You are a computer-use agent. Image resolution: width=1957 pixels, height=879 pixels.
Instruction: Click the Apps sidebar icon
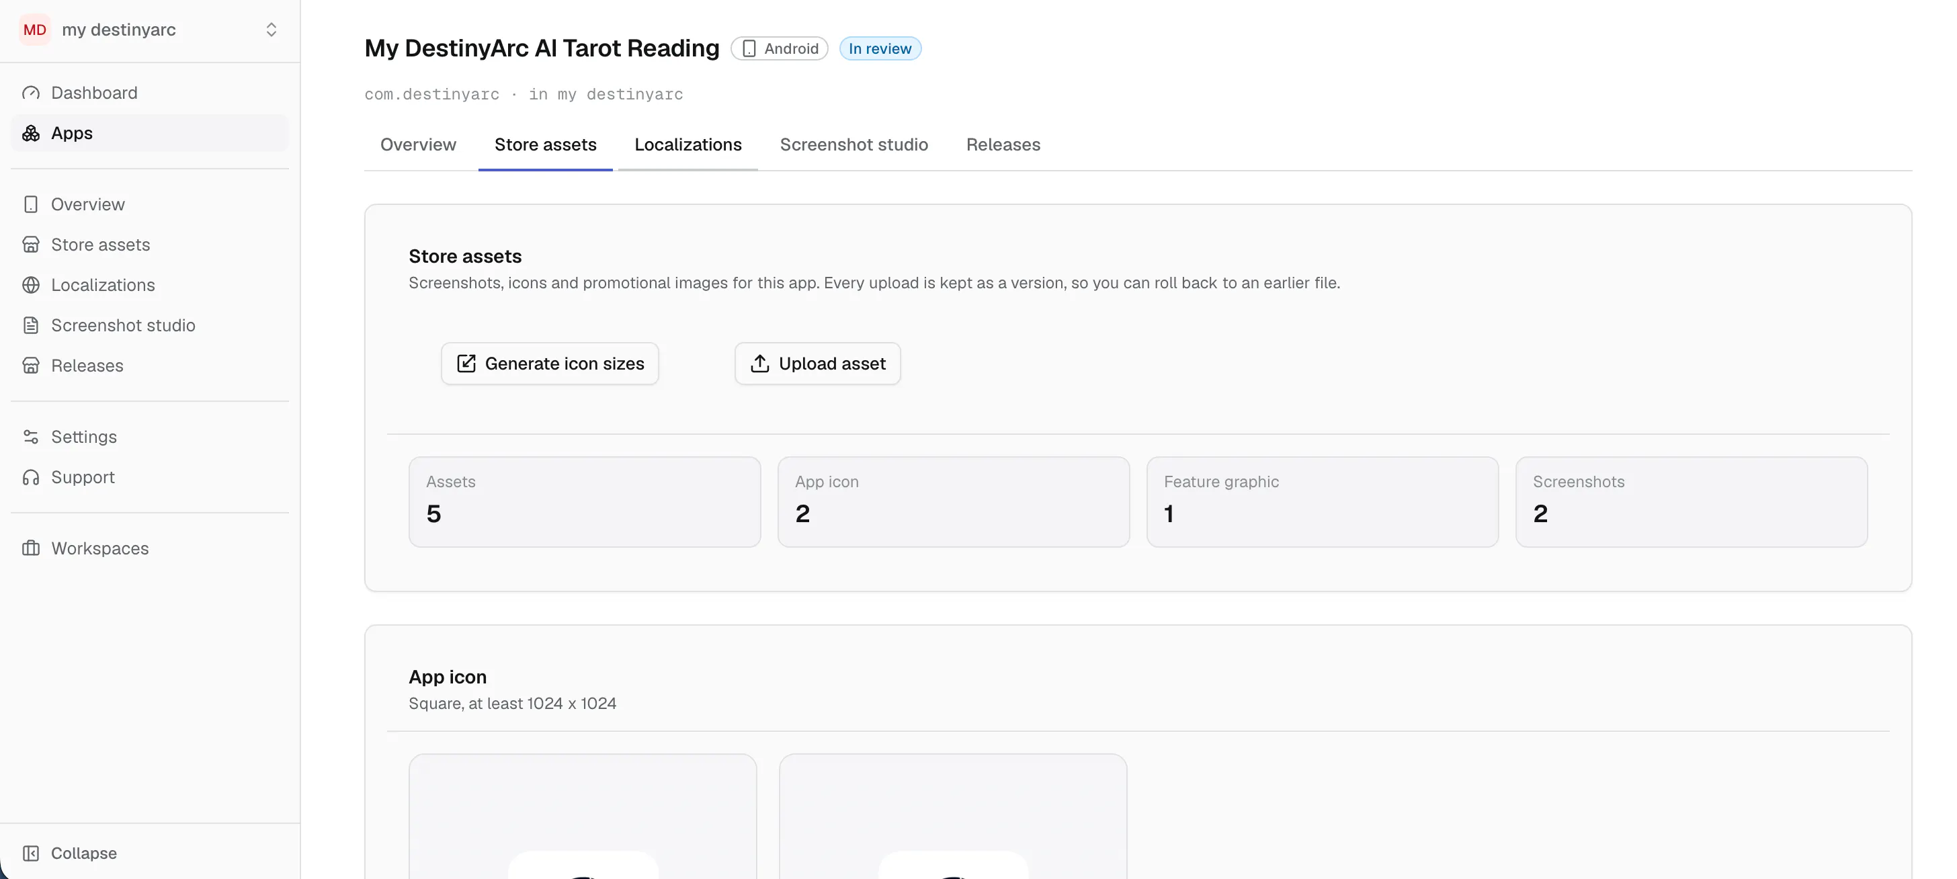pos(31,133)
